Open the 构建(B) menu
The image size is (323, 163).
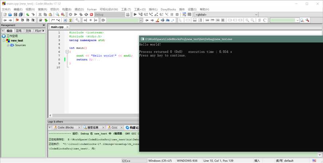coord(67,9)
